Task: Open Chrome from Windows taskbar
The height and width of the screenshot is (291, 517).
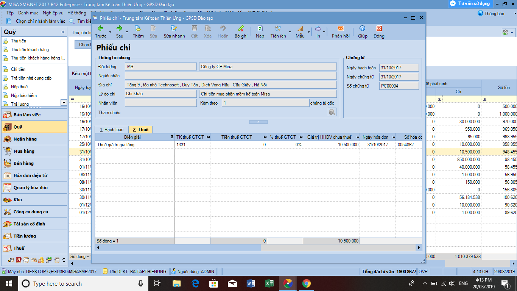Action: (x=307, y=283)
